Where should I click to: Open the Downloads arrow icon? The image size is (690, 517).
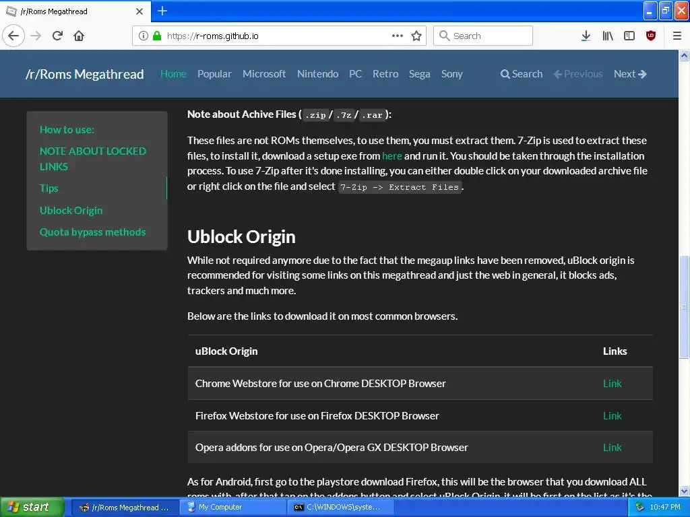[586, 36]
